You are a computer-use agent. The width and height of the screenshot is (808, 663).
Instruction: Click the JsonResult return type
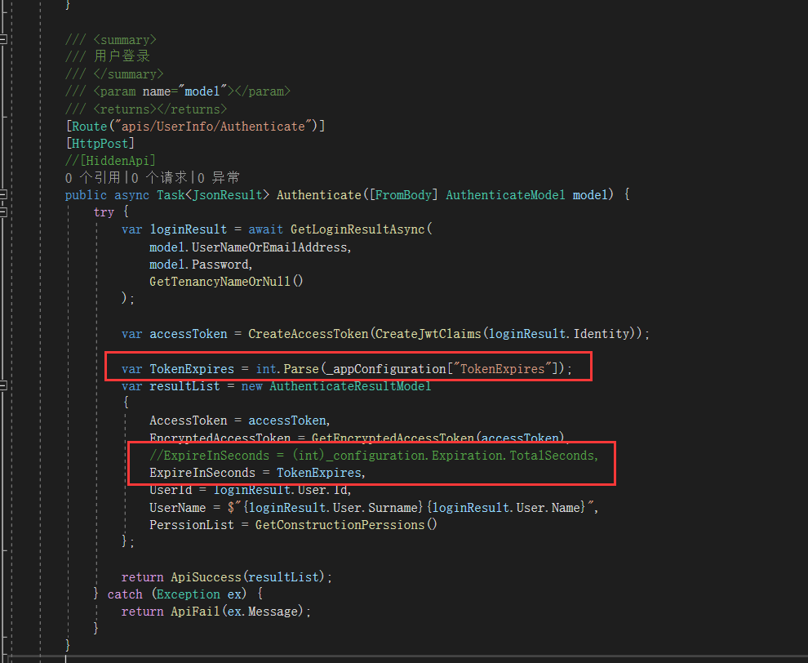click(x=228, y=195)
